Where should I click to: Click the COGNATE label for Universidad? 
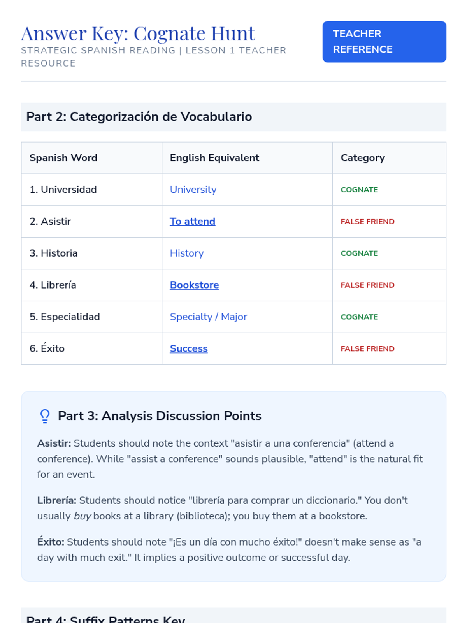pyautogui.click(x=359, y=190)
